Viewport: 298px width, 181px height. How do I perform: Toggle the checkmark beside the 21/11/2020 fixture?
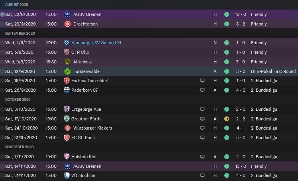[x=2, y=175]
